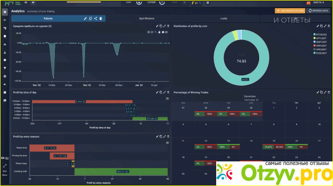The image size is (333, 186).
Task: Click the Pinning the level red bar
Action: pos(62,156)
